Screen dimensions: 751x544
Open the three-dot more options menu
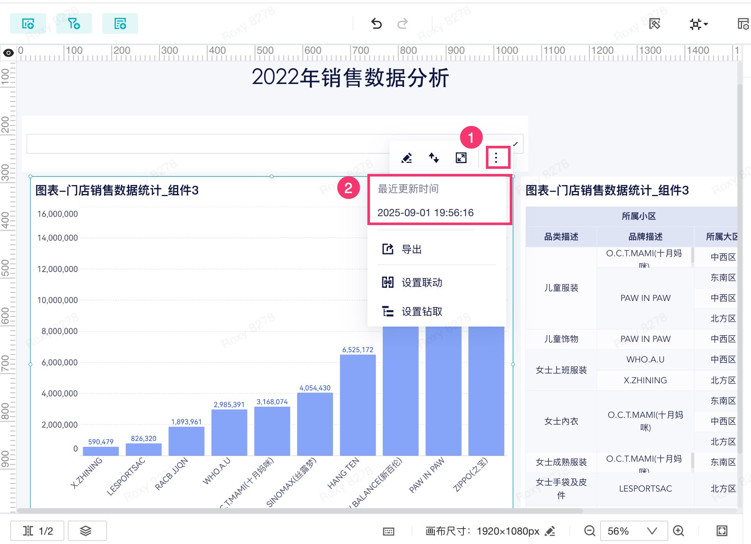(x=496, y=158)
